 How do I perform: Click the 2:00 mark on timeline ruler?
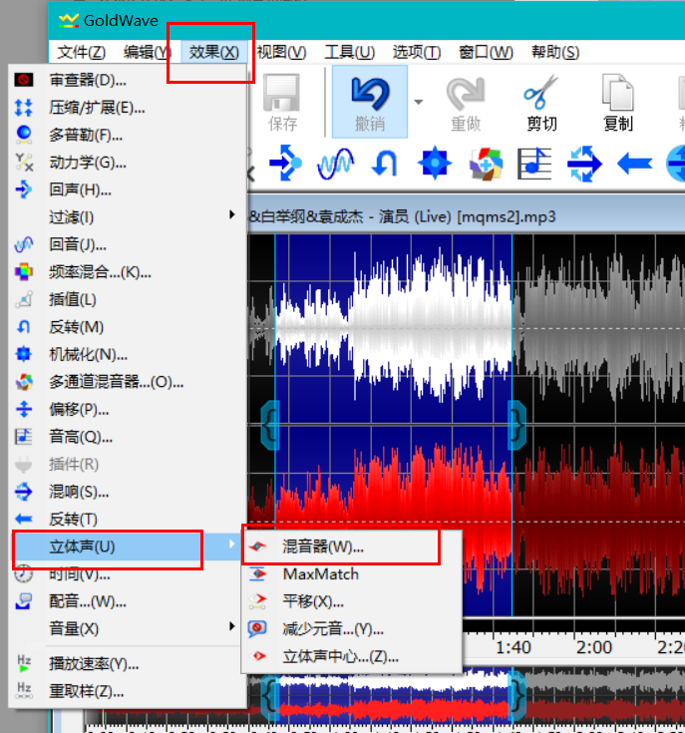[594, 647]
